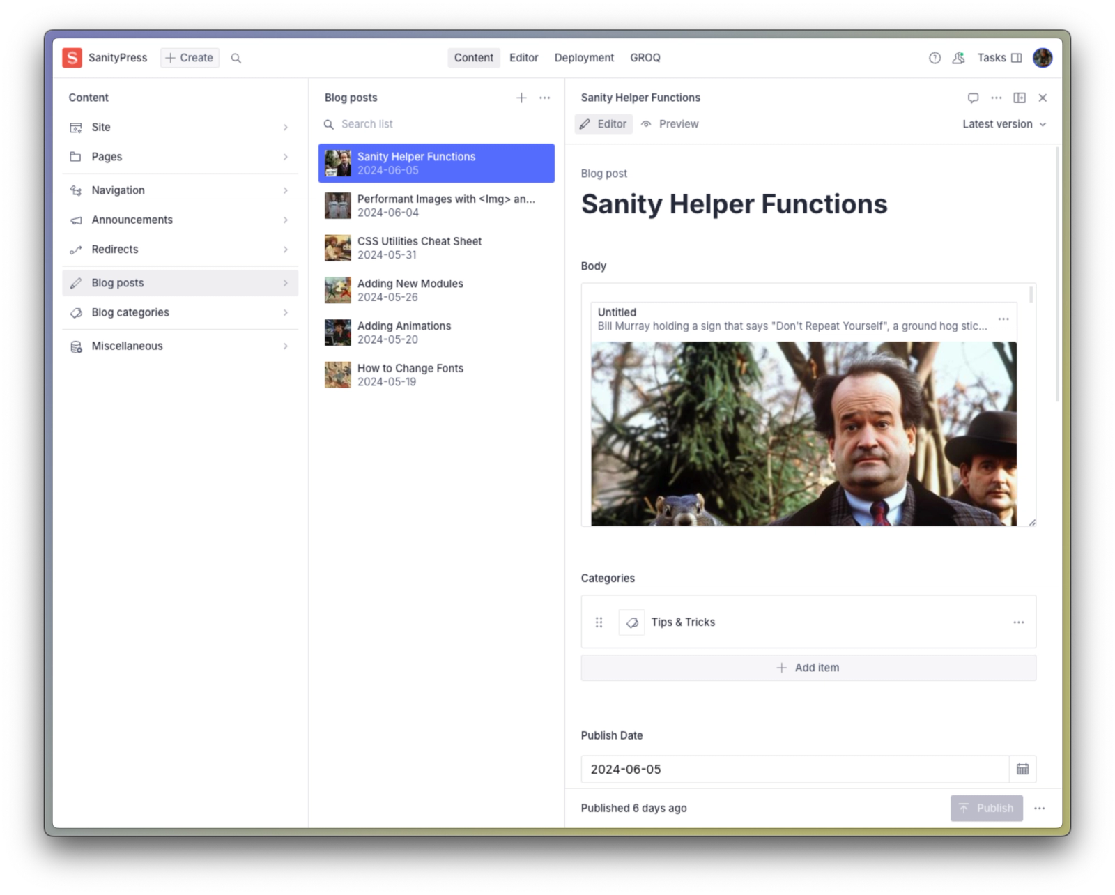Open calendar picker for Publish Date
This screenshot has height=895, width=1115.
click(x=1022, y=769)
